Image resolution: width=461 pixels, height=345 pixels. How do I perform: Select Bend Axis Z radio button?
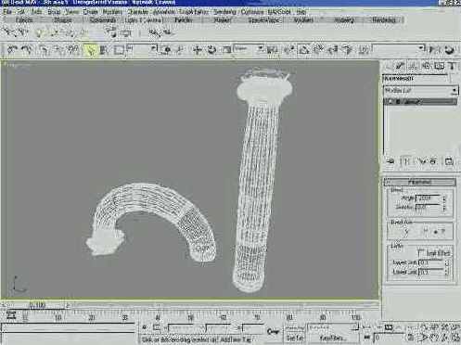click(x=436, y=232)
